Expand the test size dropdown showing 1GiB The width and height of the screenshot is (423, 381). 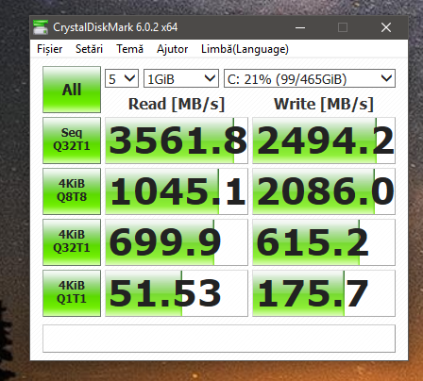click(181, 78)
